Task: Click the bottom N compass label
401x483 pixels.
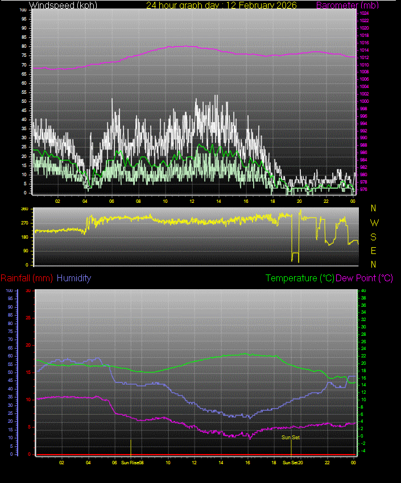Action: (x=373, y=264)
